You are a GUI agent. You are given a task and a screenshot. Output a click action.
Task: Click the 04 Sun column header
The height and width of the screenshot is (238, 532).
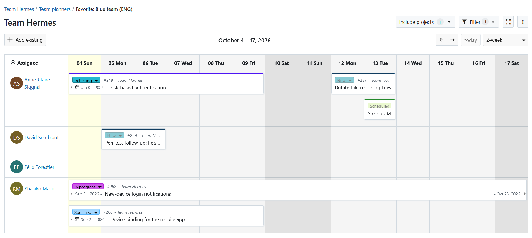click(x=84, y=63)
